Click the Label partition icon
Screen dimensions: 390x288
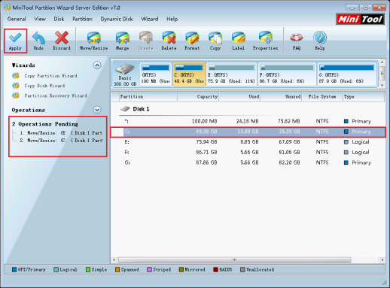238,38
